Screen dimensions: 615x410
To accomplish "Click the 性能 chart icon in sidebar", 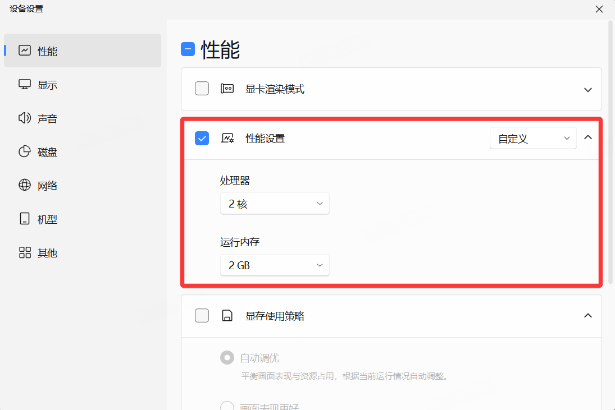I will point(25,50).
